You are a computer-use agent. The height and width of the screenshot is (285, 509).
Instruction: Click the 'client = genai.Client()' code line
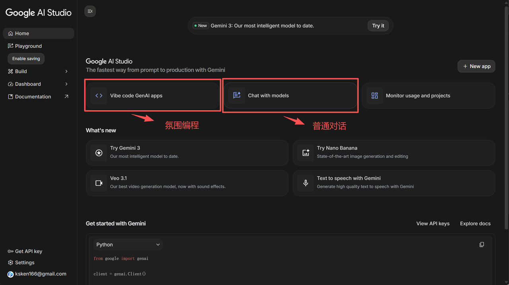pyautogui.click(x=120, y=274)
